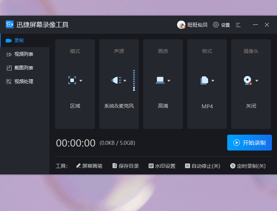
Task: Start recording with 开始录制 button
Action: [x=250, y=143]
